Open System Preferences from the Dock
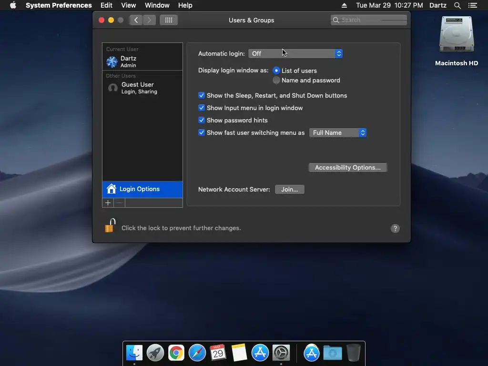Image resolution: width=488 pixels, height=366 pixels. [x=281, y=353]
